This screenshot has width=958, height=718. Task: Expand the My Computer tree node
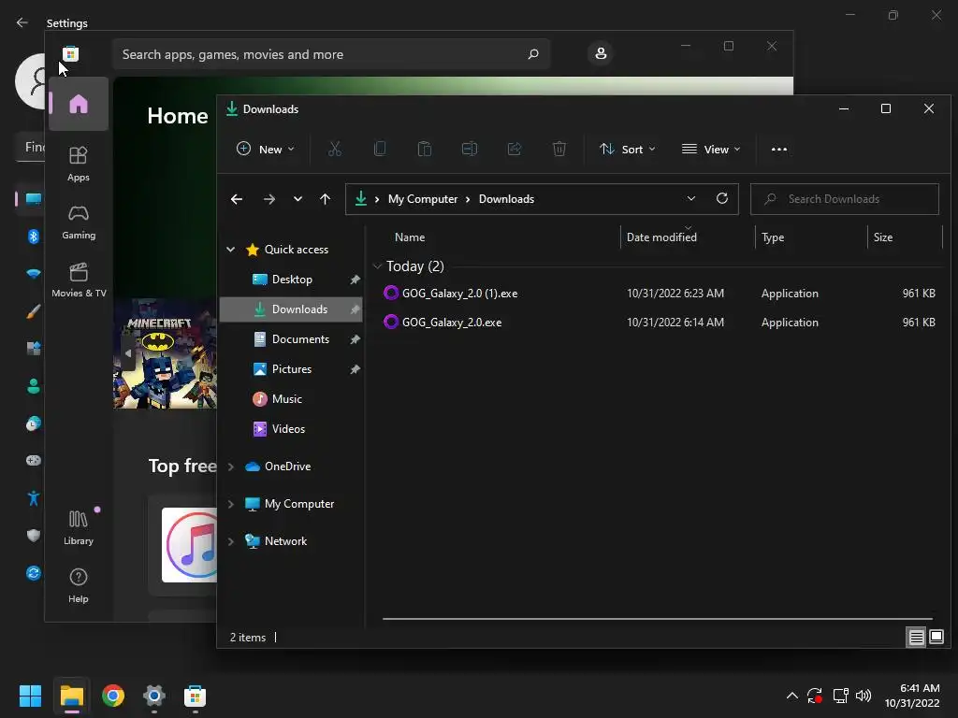[230, 504]
